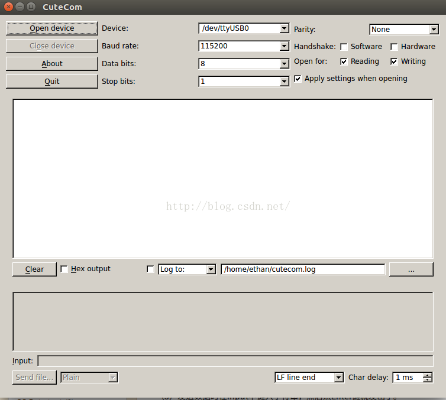The height and width of the screenshot is (400, 446).
Task: Click the log file path field
Action: pos(303,269)
